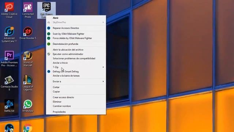Select the World of Warcraft icon
The width and height of the screenshot is (234, 132).
[x=28, y=59]
